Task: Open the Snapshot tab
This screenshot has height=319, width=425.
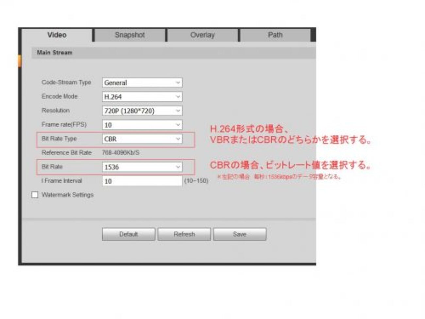Action: pos(130,35)
